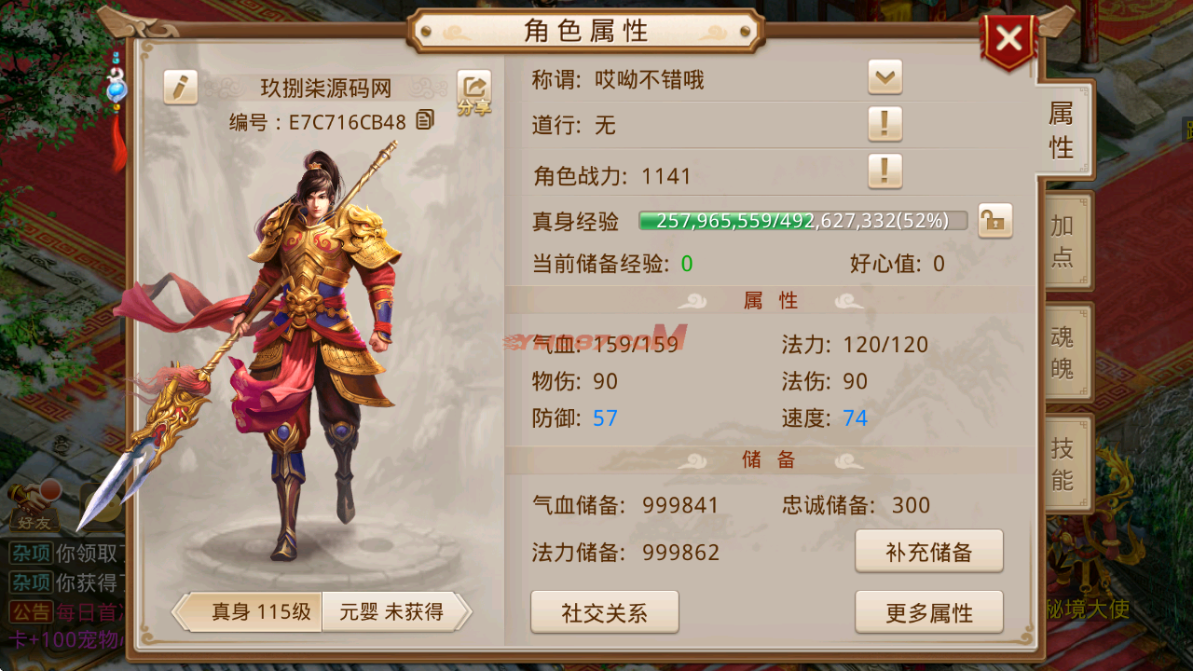1193x671 pixels.
Task: Open 社交关系 button
Action: click(x=605, y=612)
